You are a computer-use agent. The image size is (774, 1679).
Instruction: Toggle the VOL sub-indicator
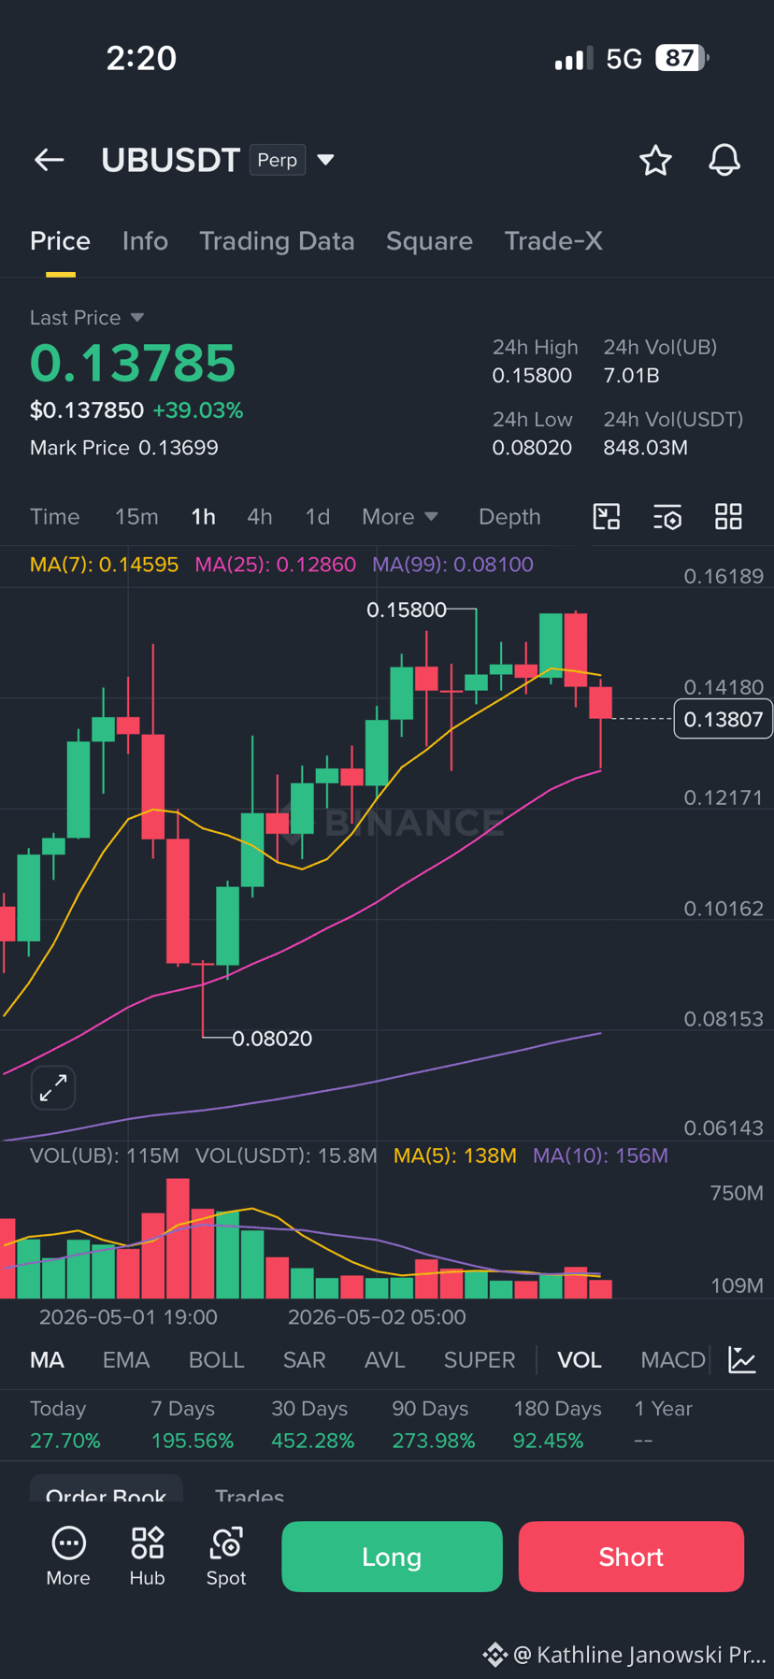pos(580,1359)
